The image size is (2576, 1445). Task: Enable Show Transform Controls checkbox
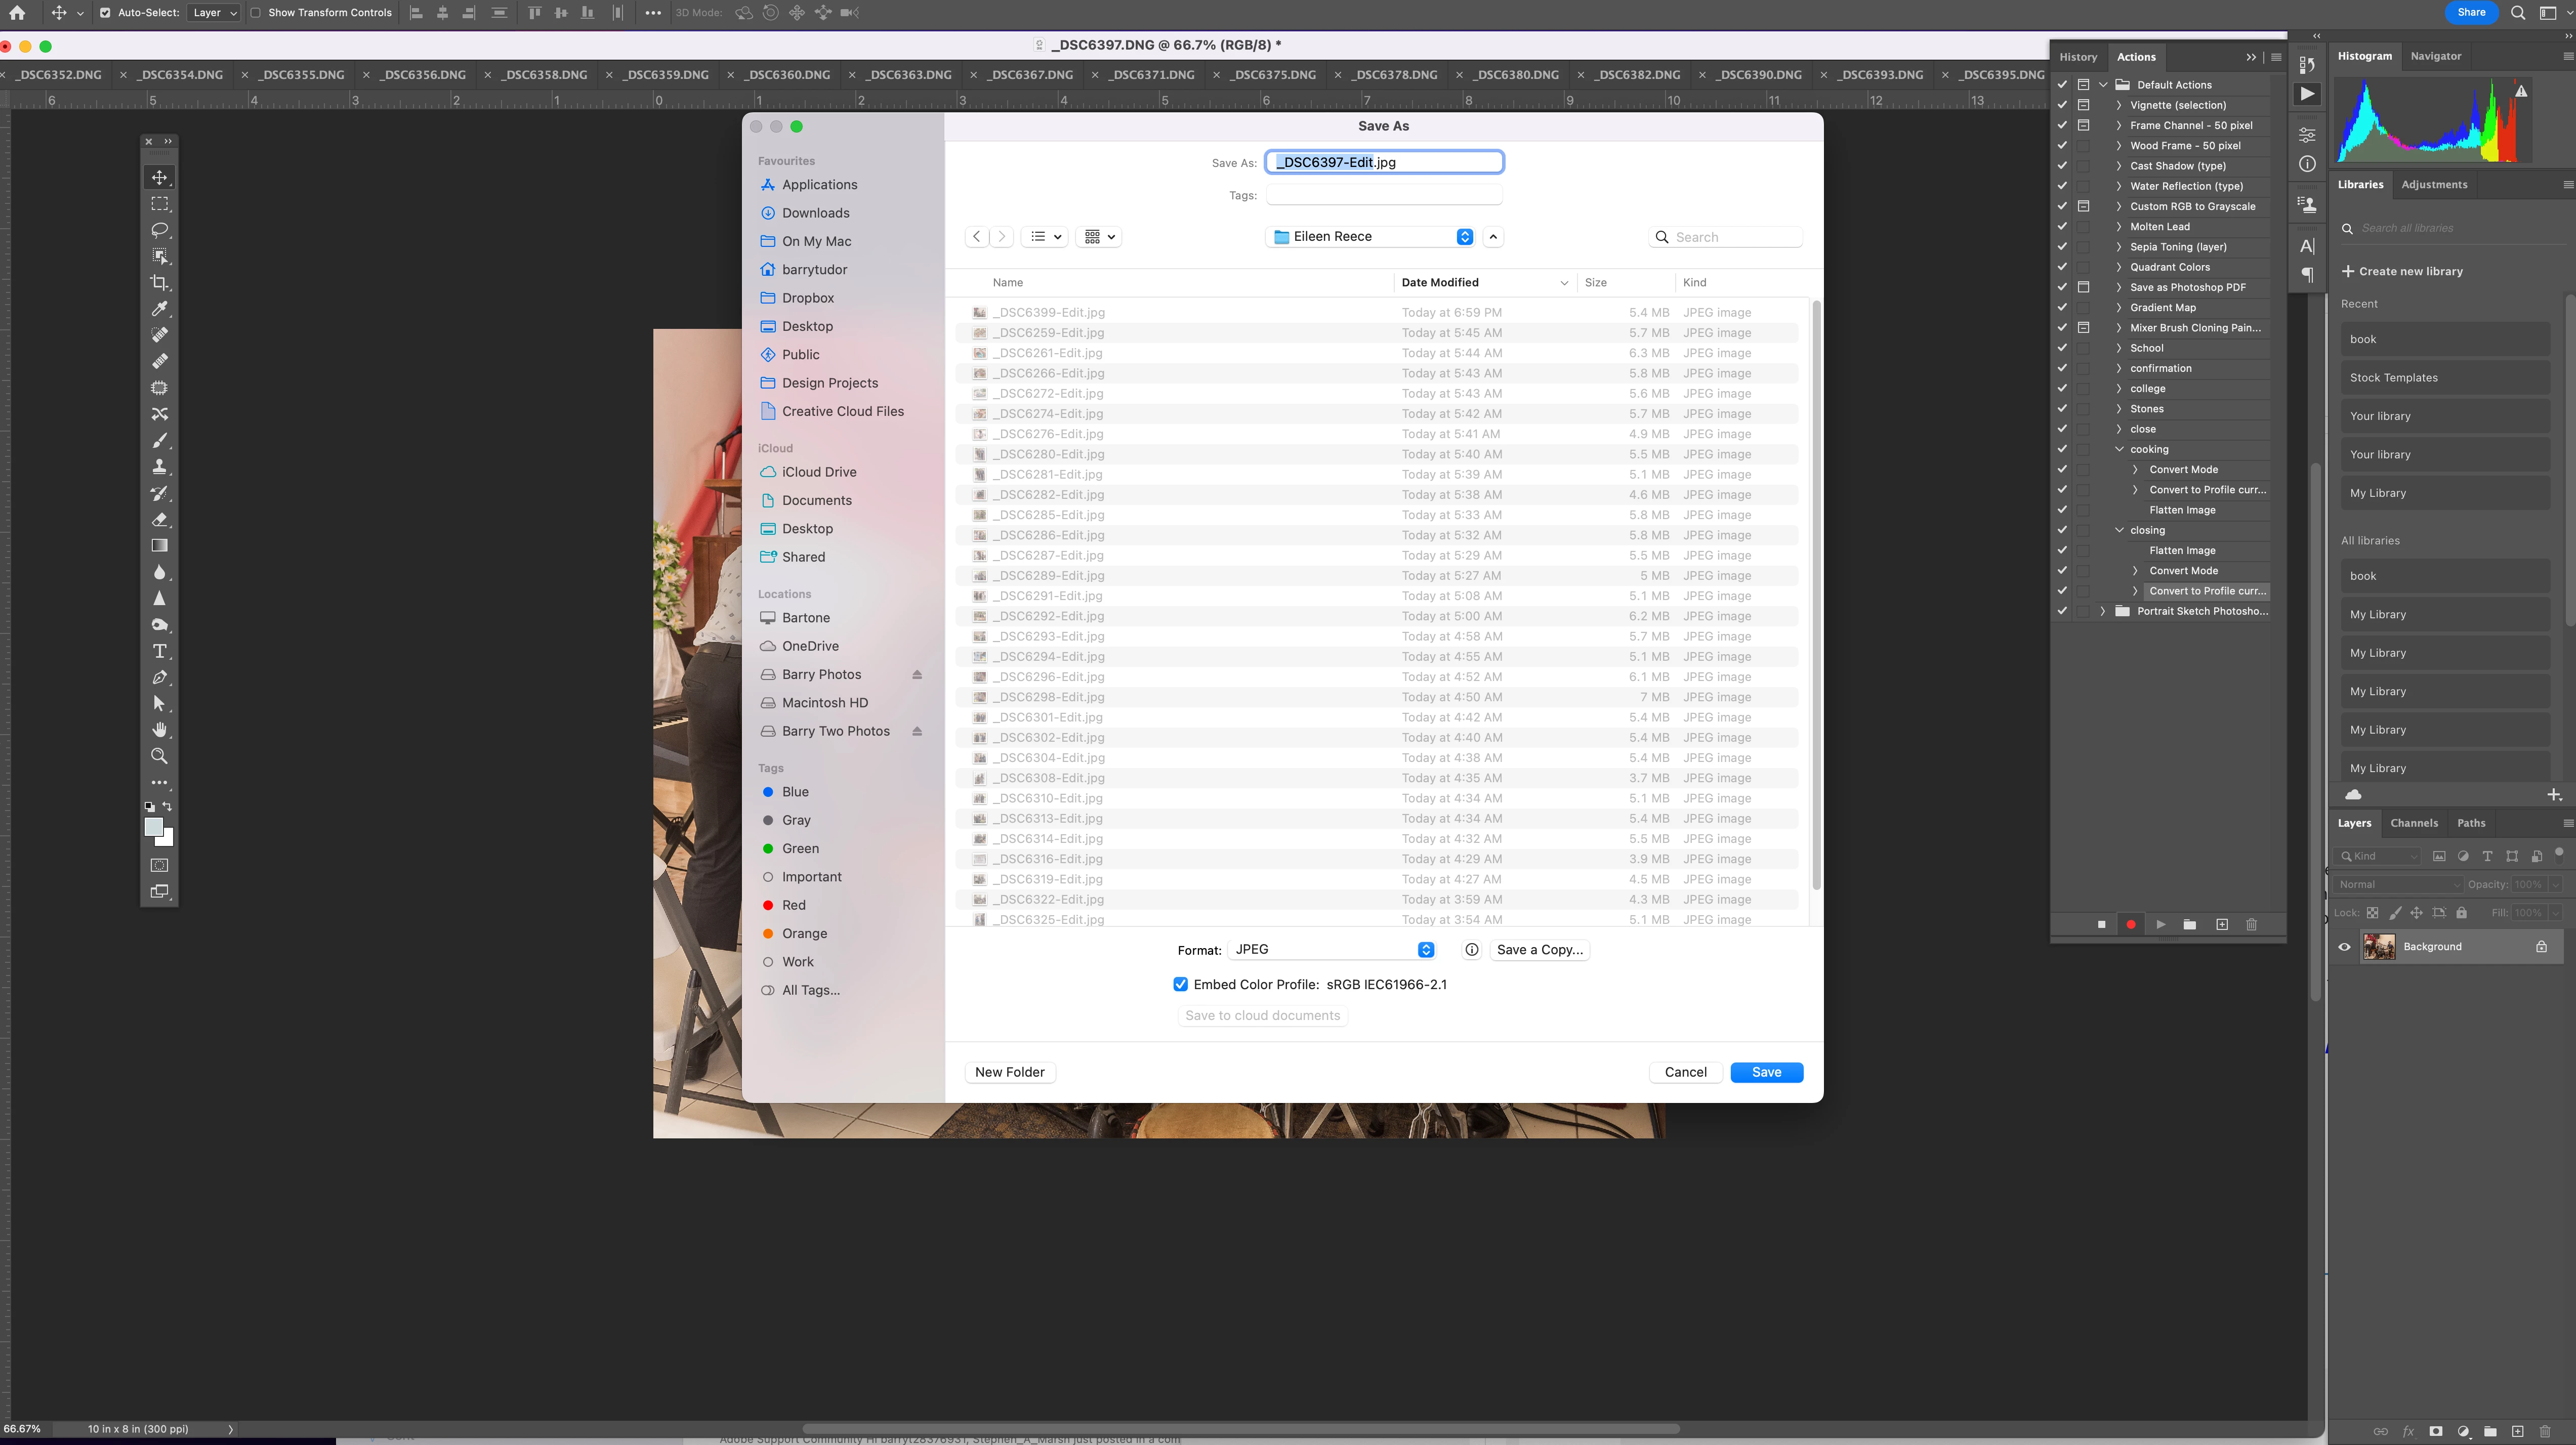tap(256, 13)
